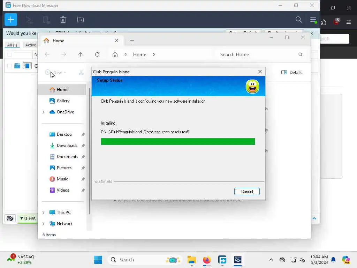Check the select-all checkbox in FDM header
The height and width of the screenshot is (268, 357).
pos(9,55)
